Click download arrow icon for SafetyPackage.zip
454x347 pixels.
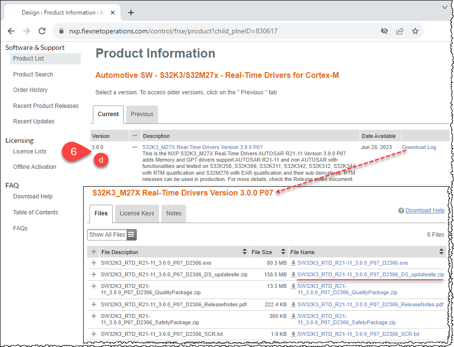tap(293, 316)
